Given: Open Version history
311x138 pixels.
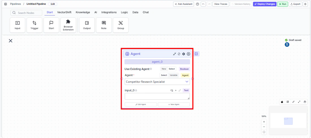Looking at the screenshot, I should tap(241, 4).
